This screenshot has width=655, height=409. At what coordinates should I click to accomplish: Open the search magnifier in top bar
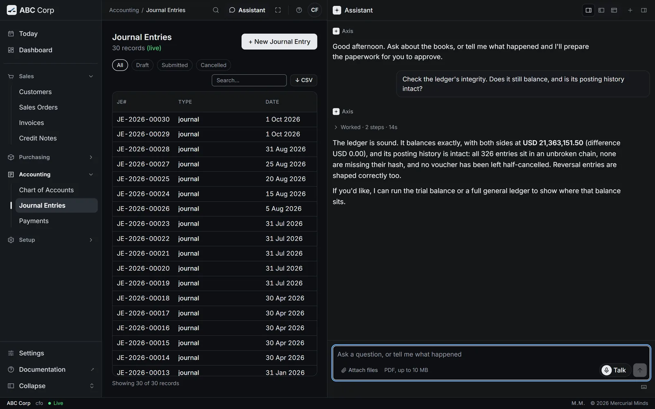click(216, 10)
